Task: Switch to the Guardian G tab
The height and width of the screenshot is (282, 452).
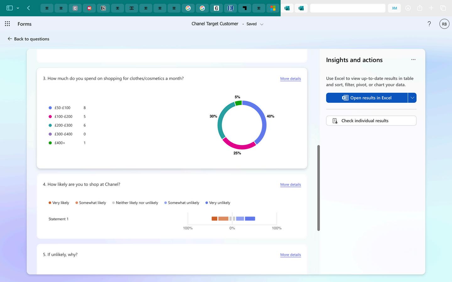Action: click(216, 8)
